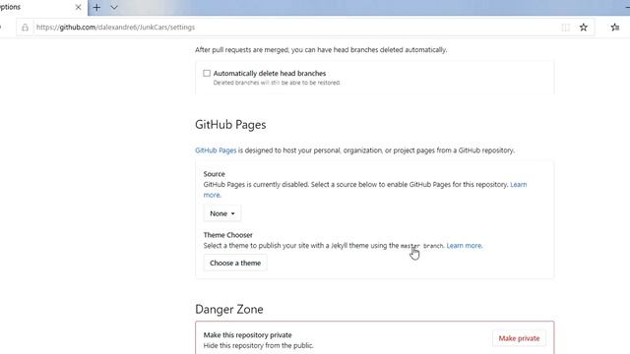Click the Make private button
This screenshot has width=630, height=354.
tap(519, 338)
